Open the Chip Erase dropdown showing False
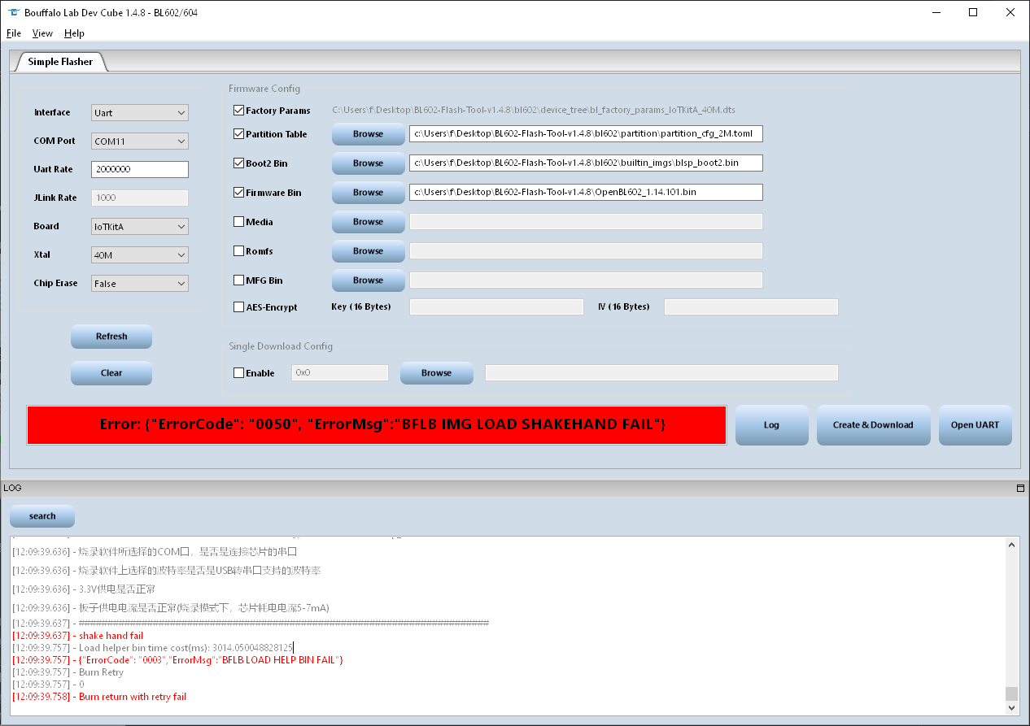Viewport: 1030px width, 726px height. (140, 284)
